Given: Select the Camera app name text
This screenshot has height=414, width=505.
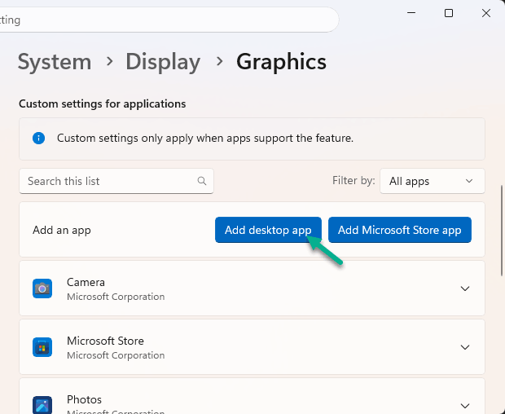Looking at the screenshot, I should pos(86,282).
